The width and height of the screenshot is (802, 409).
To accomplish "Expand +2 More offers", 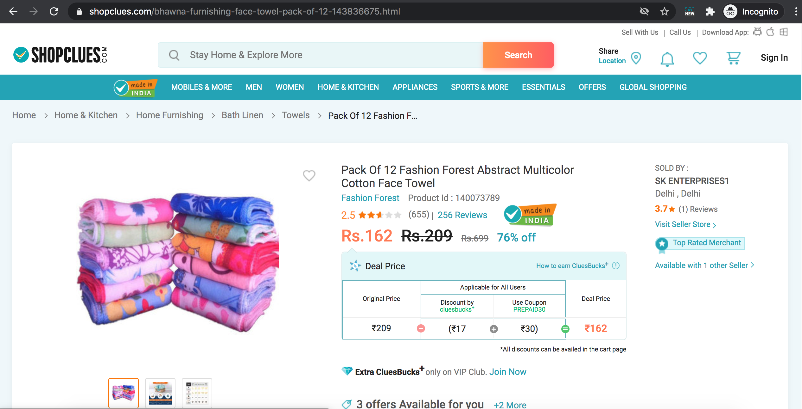I will pos(510,405).
